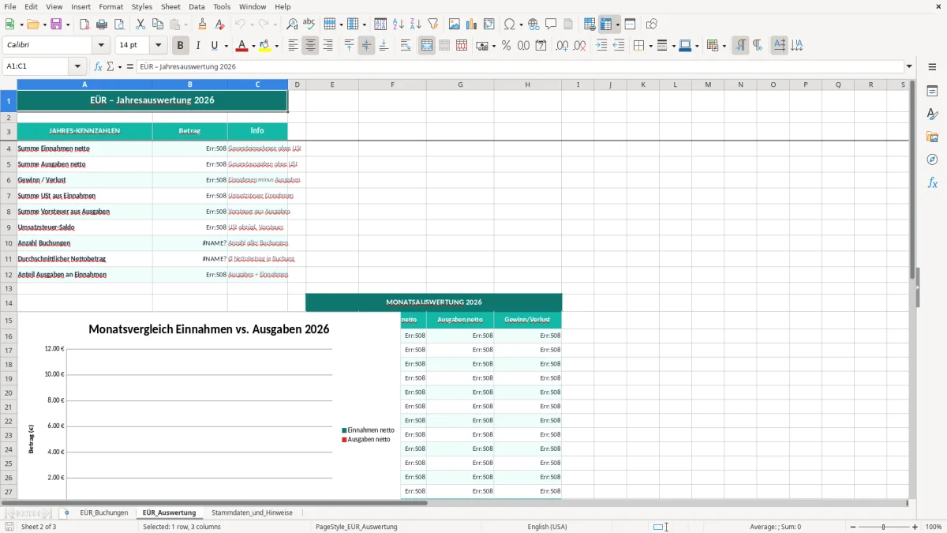
Task: Activate Clone Formatting paintbrush
Action: click(x=203, y=24)
